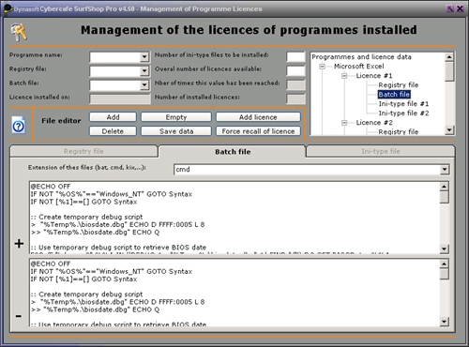Click Programmes and licence data root text
This screenshot has width=469, height=347.
(x=361, y=57)
